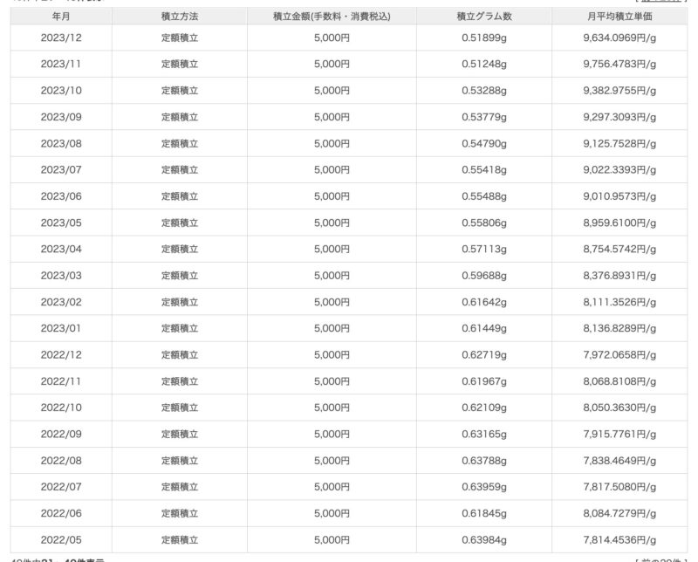
Task: Click the 積立グラム数 column header
Action: pyautogui.click(x=484, y=17)
